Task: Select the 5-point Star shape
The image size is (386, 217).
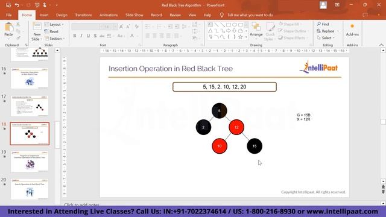Action: (x=240, y=37)
